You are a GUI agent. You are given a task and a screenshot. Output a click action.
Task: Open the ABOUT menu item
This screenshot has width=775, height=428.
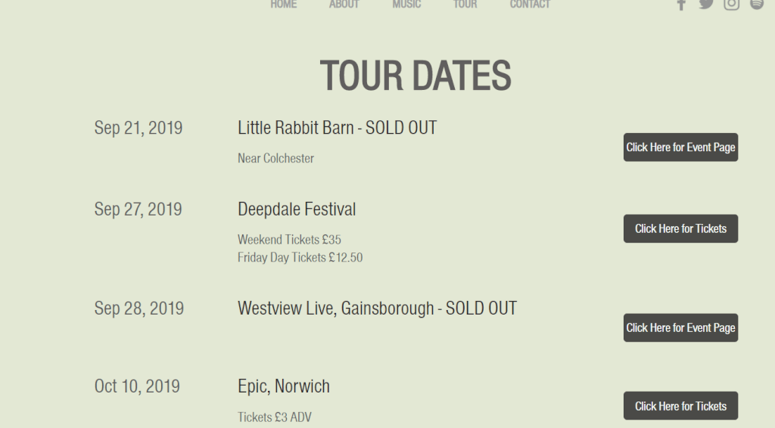pos(344,5)
